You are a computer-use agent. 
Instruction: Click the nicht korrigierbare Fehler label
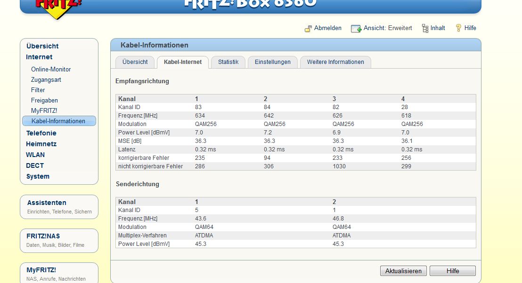150,166
